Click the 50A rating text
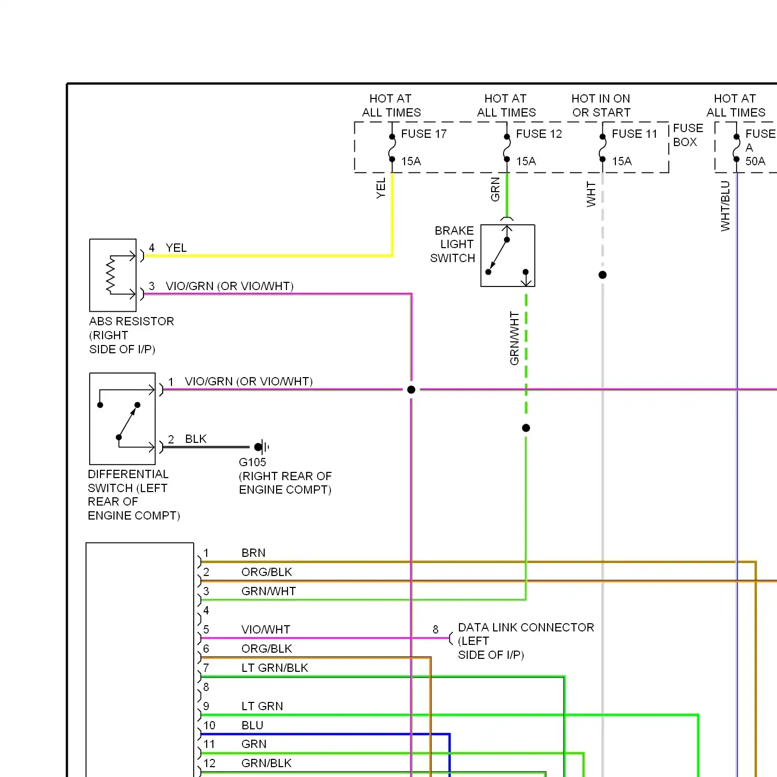The width and height of the screenshot is (777, 777). [755, 161]
